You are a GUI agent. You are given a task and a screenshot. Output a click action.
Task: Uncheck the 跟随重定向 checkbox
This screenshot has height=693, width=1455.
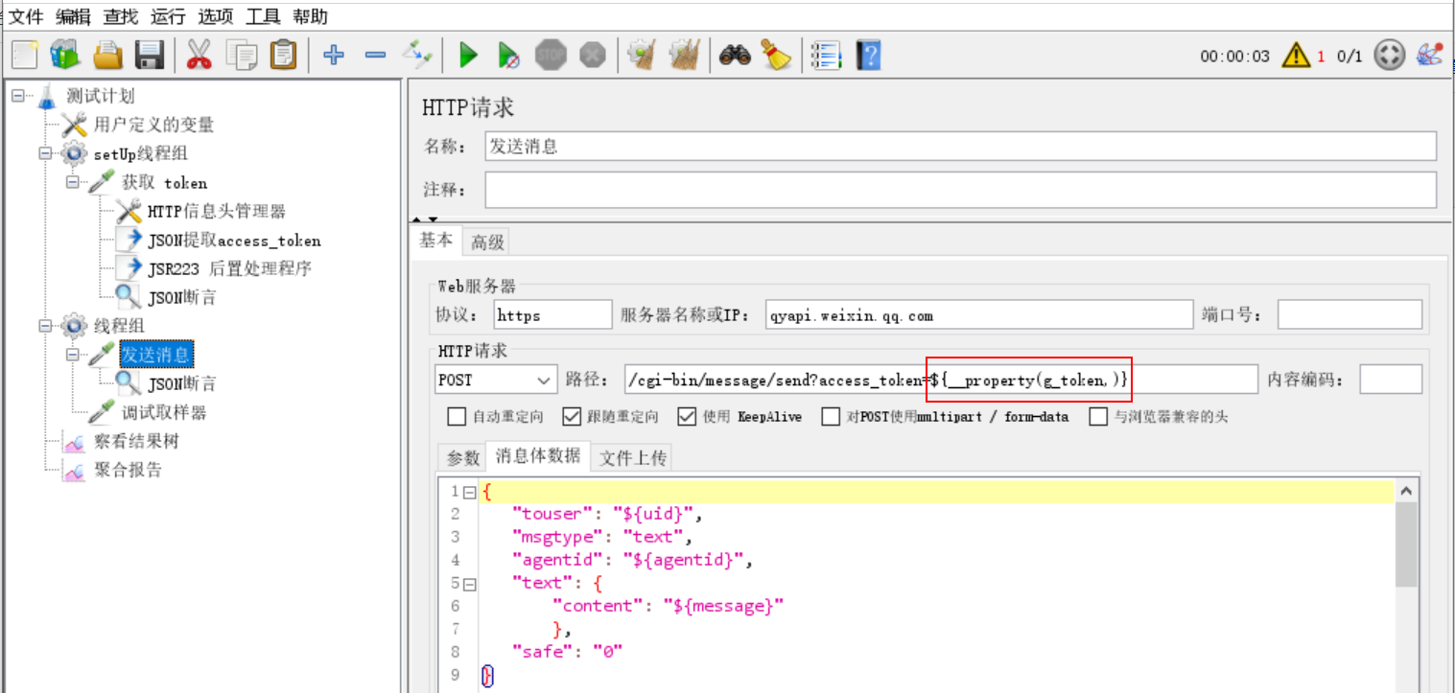click(x=572, y=417)
